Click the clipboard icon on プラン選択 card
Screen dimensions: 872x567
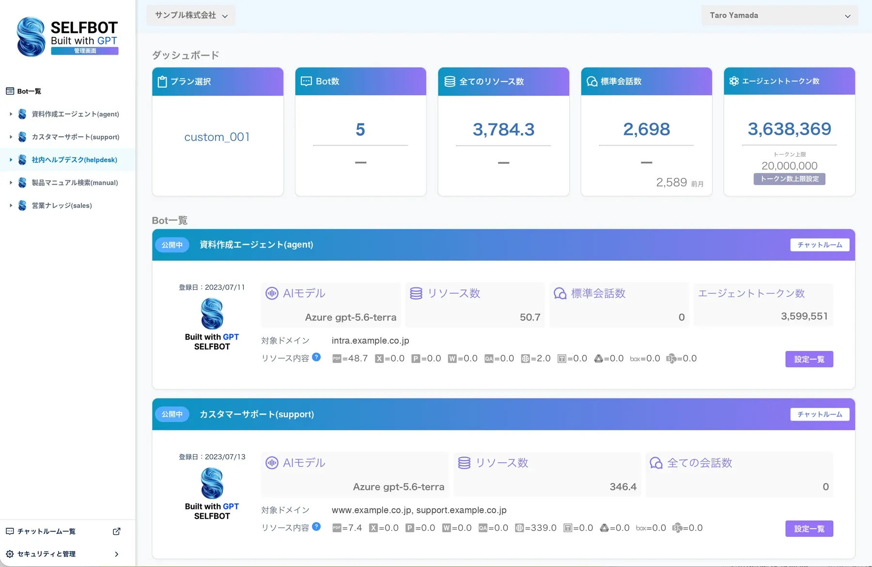[x=162, y=81]
